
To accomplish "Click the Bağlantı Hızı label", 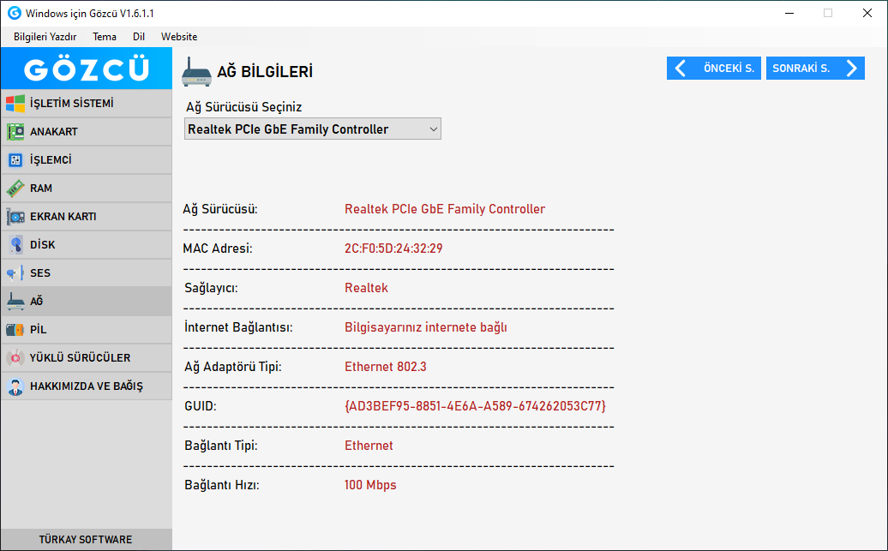I will (222, 485).
